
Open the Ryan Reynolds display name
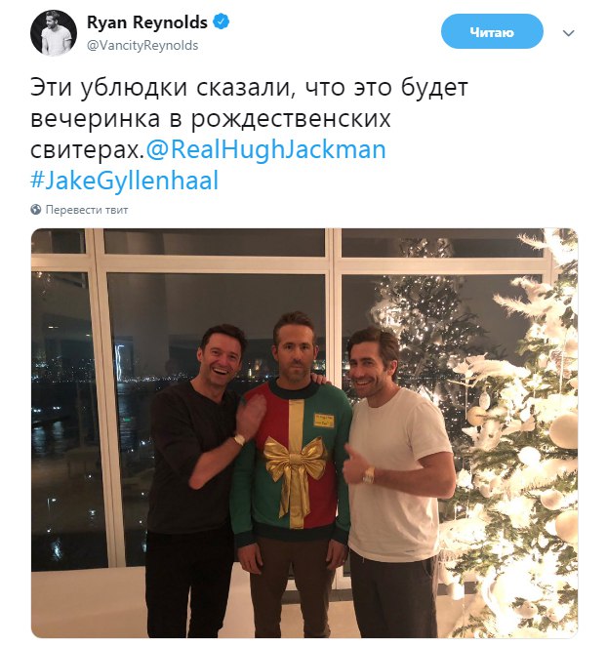pos(147,22)
